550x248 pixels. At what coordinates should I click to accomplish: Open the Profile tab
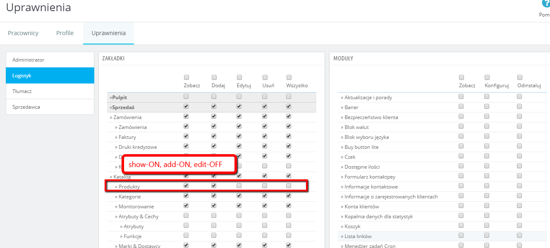click(x=65, y=33)
